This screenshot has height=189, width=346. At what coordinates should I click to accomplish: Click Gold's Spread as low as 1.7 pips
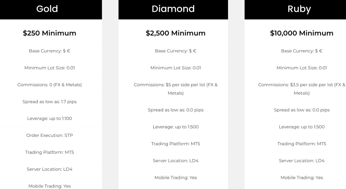click(49, 102)
